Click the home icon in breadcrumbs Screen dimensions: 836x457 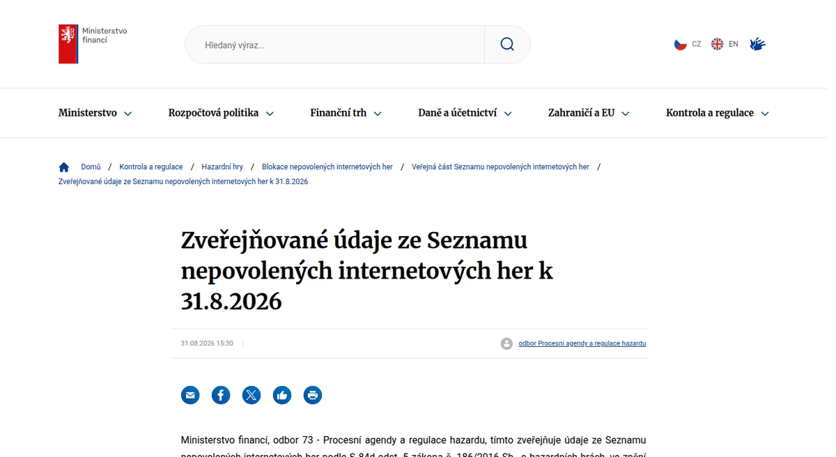(x=64, y=167)
